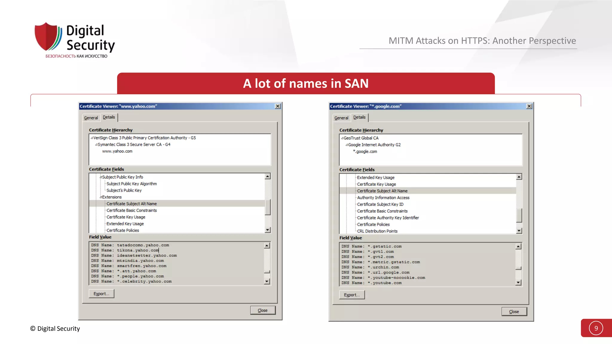The image size is (612, 344).
Task: Click up arrow of yahoo Field Value scrollbar
Action: click(x=267, y=245)
